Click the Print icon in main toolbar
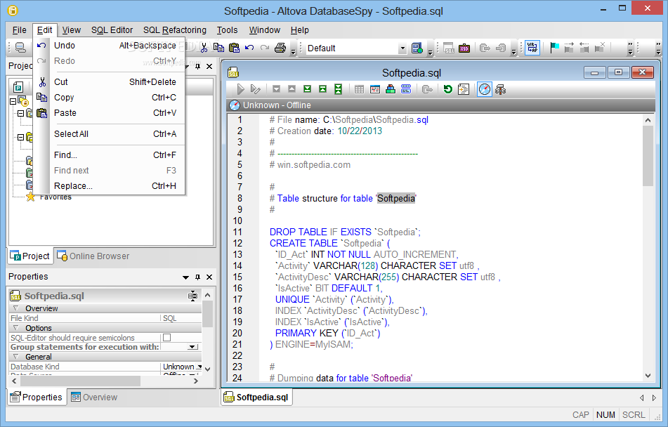The image size is (668, 427). coord(280,48)
